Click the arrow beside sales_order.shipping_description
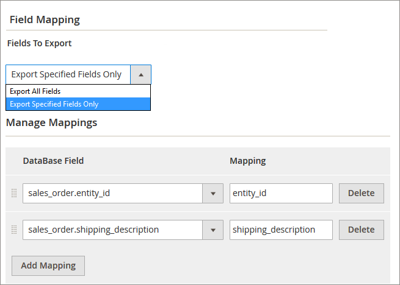 point(213,230)
